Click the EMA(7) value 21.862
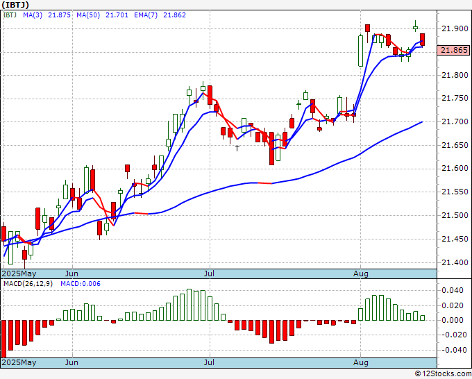The height and width of the screenshot is (379, 472). 175,15
